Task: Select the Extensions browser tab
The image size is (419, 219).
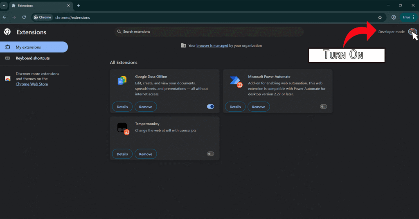Action: point(41,5)
